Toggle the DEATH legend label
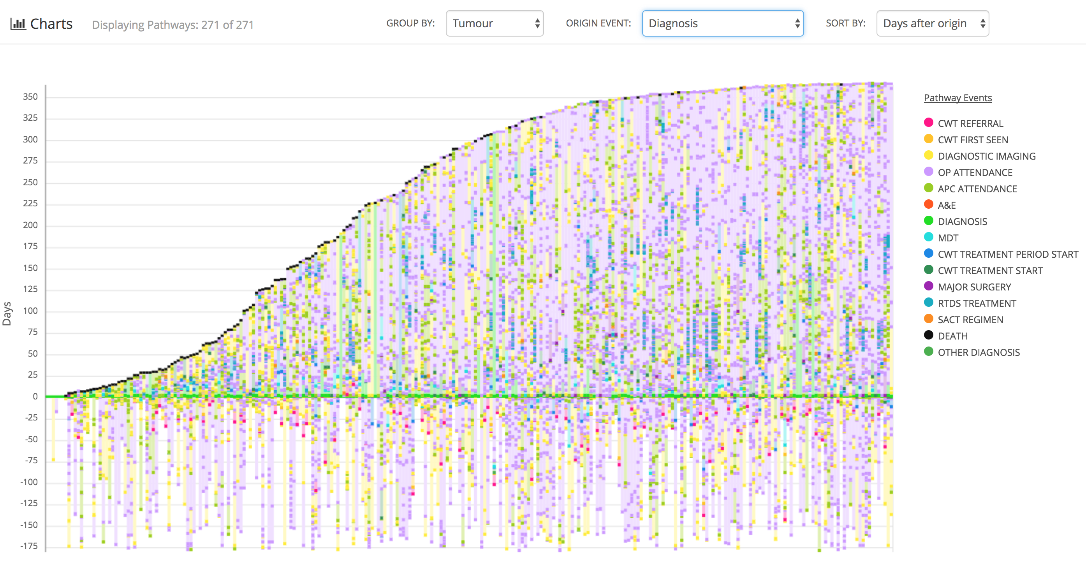The image size is (1086, 577). point(952,336)
